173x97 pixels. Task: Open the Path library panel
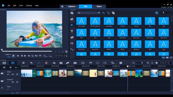[72, 50]
